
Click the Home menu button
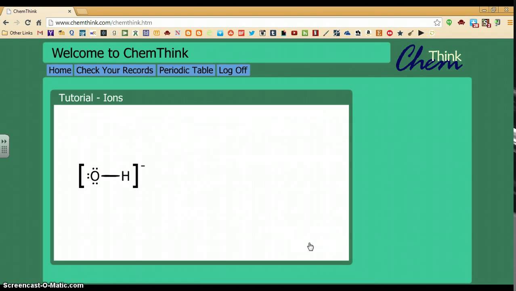pyautogui.click(x=60, y=70)
